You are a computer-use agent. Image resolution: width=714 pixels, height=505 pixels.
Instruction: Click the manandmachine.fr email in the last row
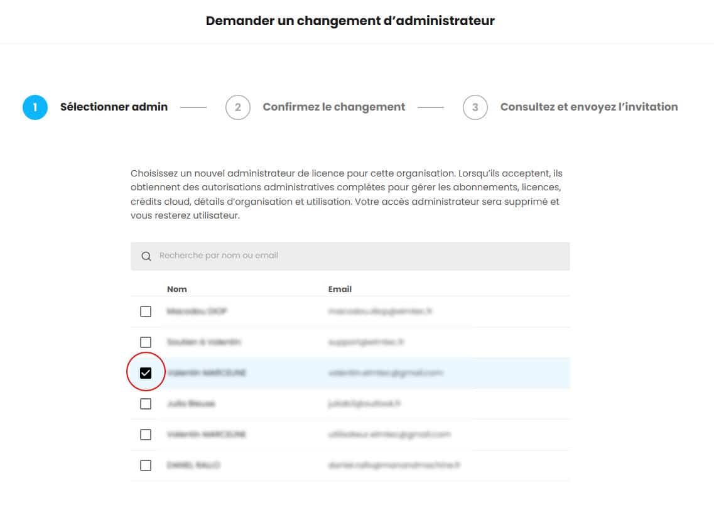pos(394,465)
